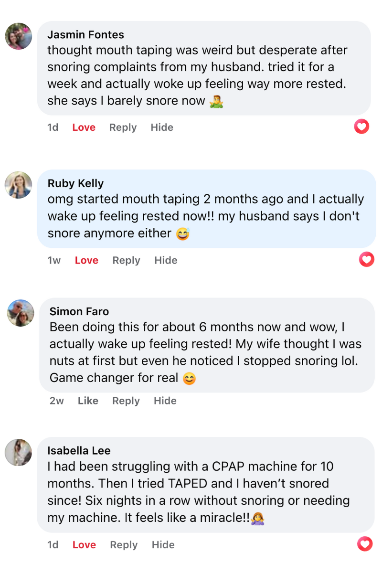
Task: Like Simon Faro's comment
Action: tap(88, 401)
